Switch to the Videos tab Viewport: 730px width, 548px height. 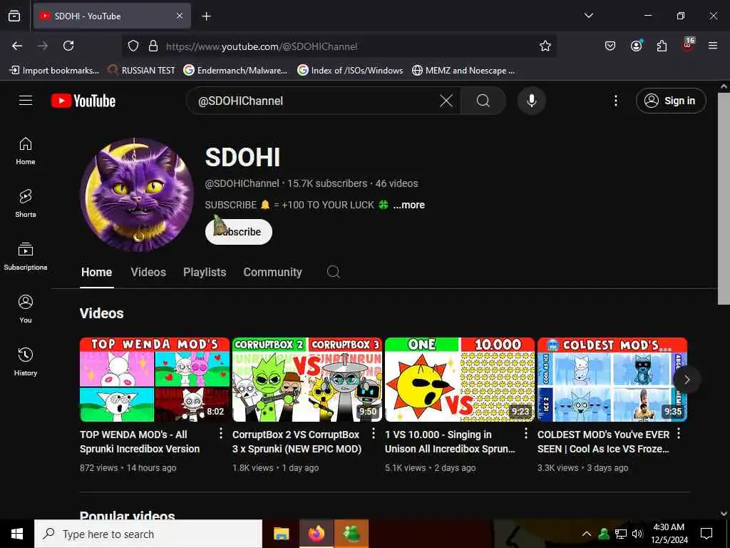[148, 272]
